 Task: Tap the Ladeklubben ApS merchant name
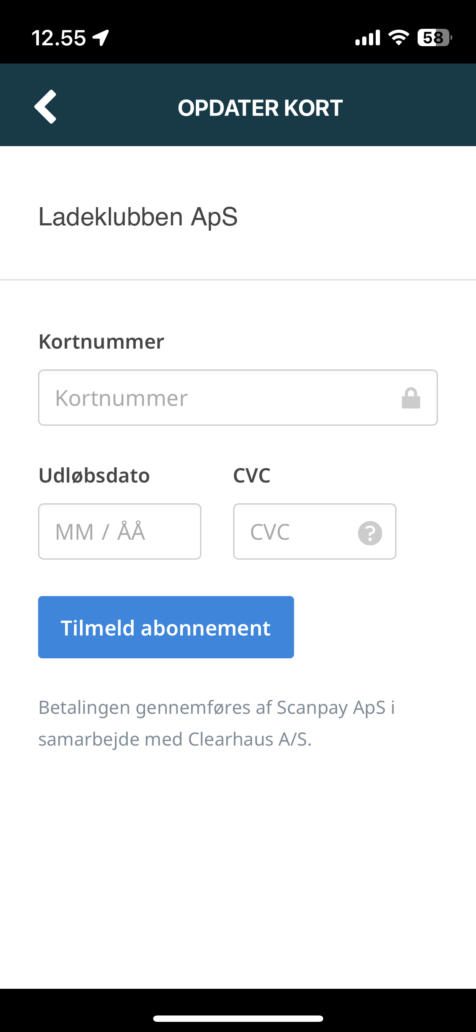tap(138, 217)
